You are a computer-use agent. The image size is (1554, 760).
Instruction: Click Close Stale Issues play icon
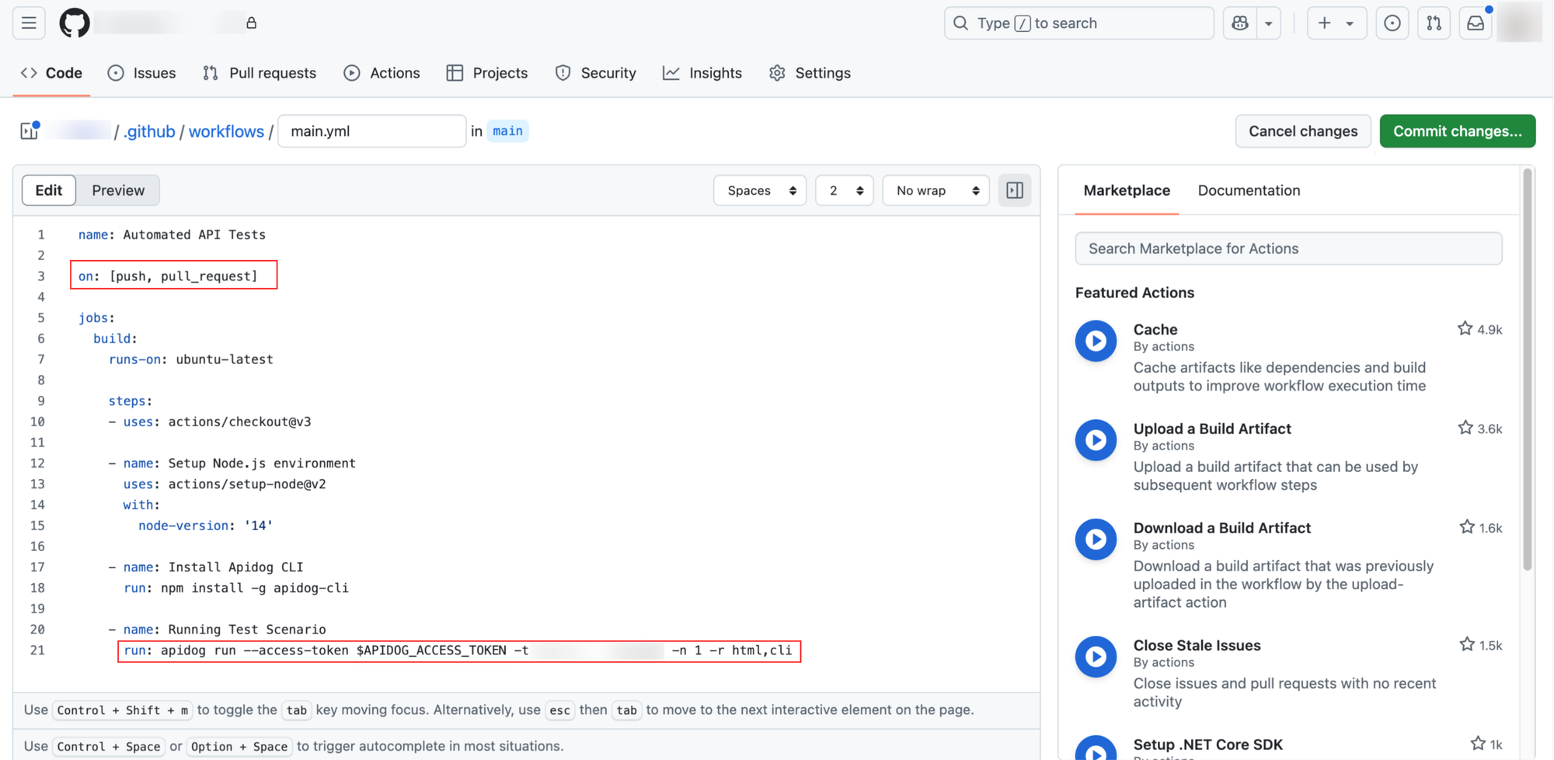(1096, 657)
